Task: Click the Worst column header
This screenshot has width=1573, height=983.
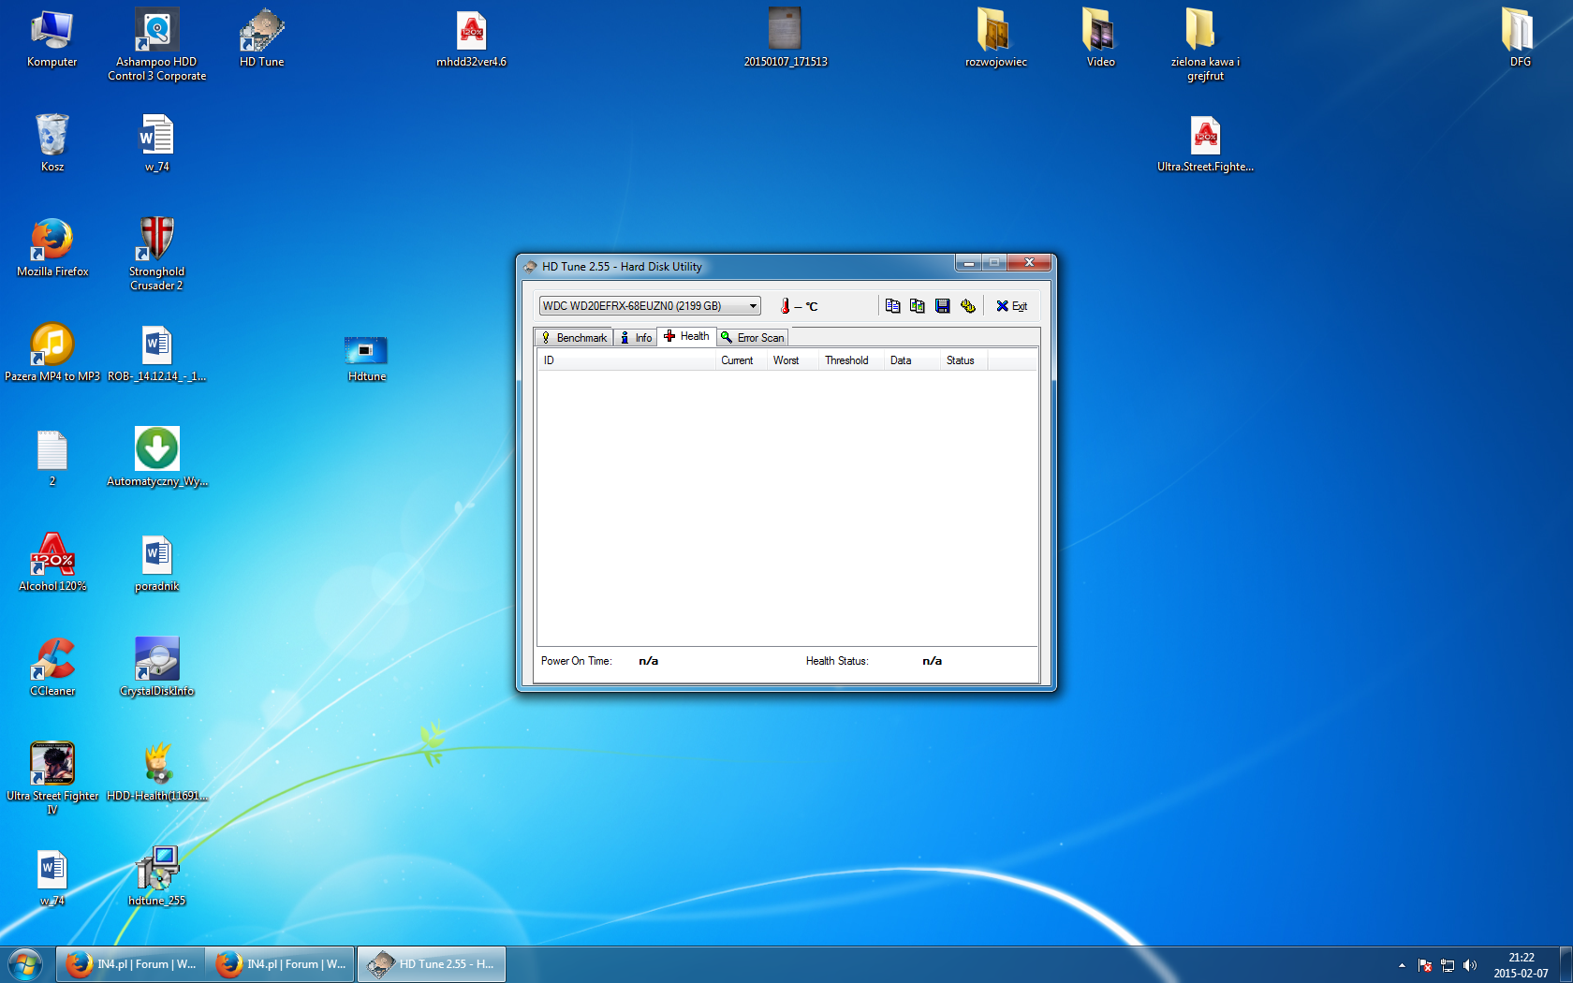Action: tap(792, 360)
